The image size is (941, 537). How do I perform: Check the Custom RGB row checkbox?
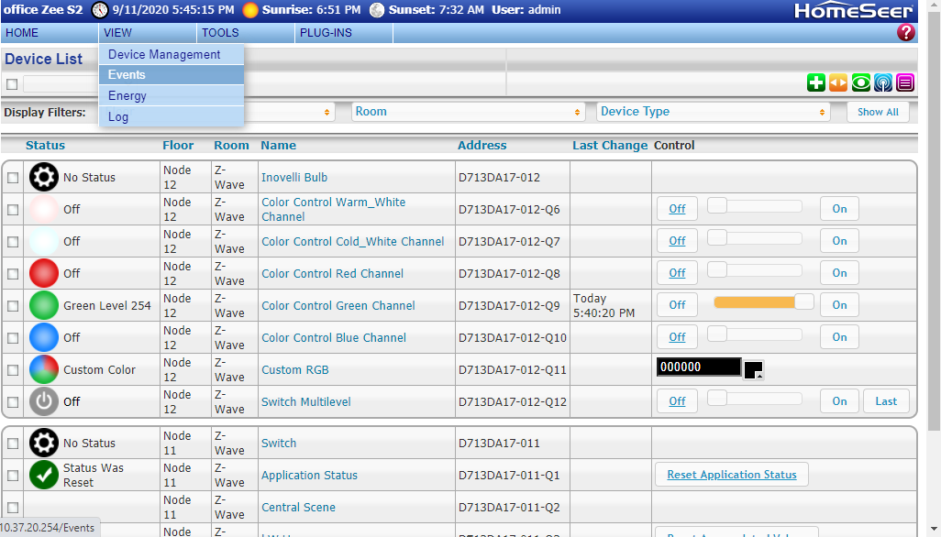point(13,370)
